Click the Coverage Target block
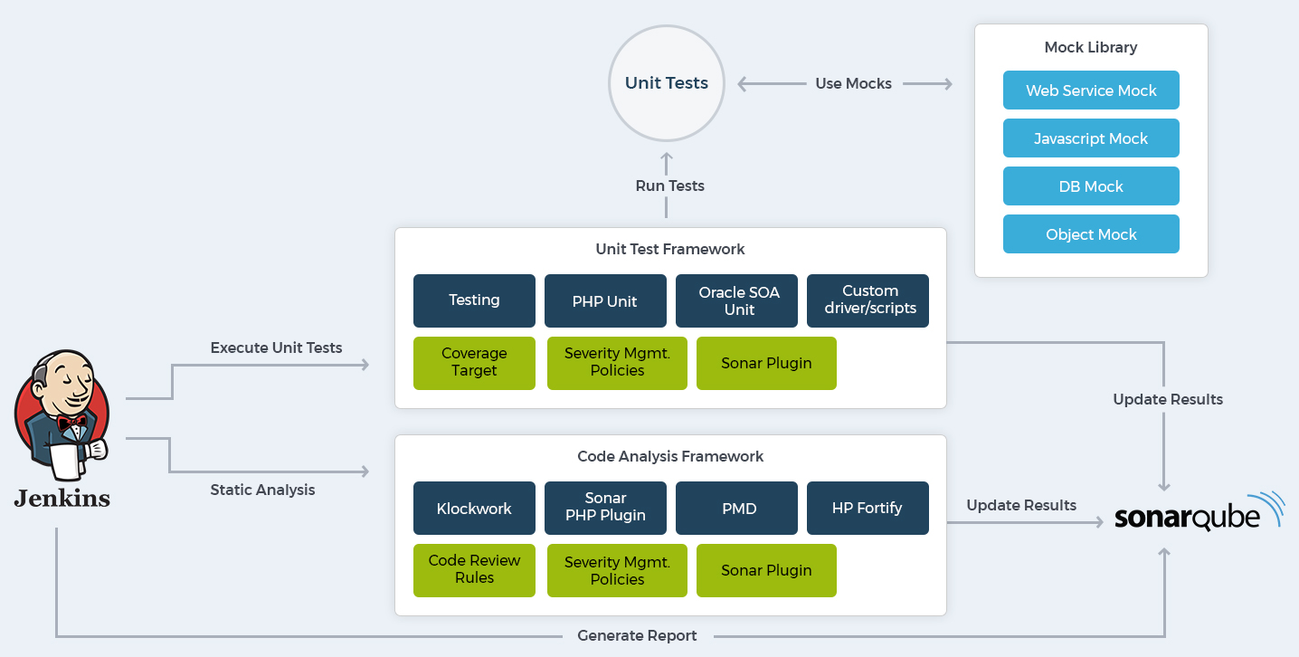Image resolution: width=1299 pixels, height=657 pixels. tap(474, 363)
